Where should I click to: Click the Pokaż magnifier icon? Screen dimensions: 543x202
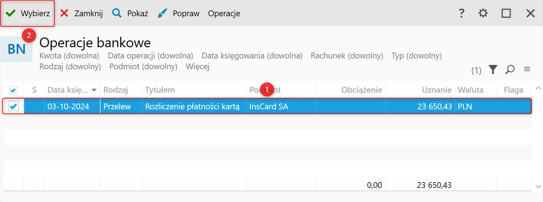[117, 13]
